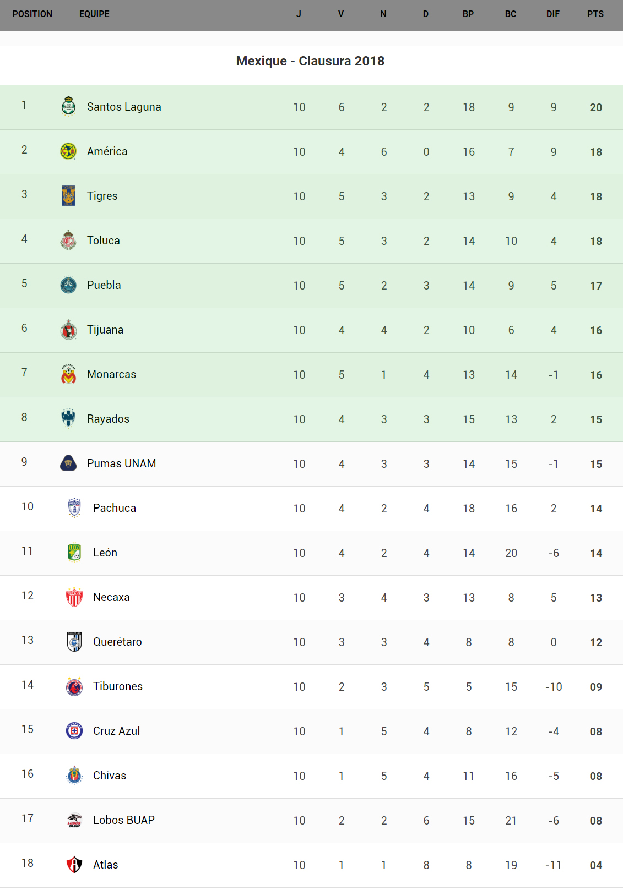Screen dimensions: 623x890
Task: Click the Santos Laguna club crest
Action: (68, 107)
